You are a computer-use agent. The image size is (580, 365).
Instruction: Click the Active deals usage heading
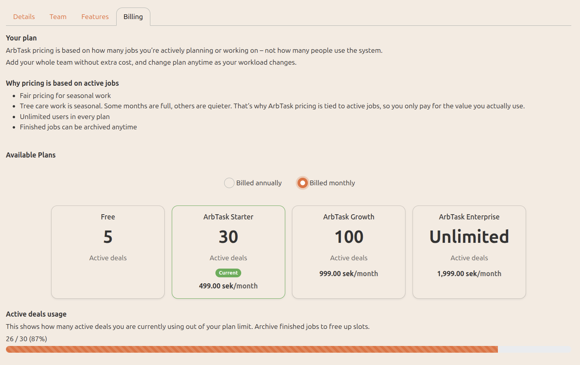36,314
